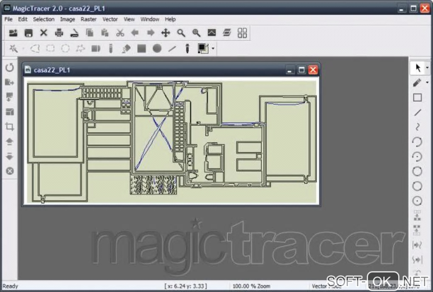The height and width of the screenshot is (292, 433).
Task: Select the magnifier zoom tool
Action: click(x=181, y=33)
